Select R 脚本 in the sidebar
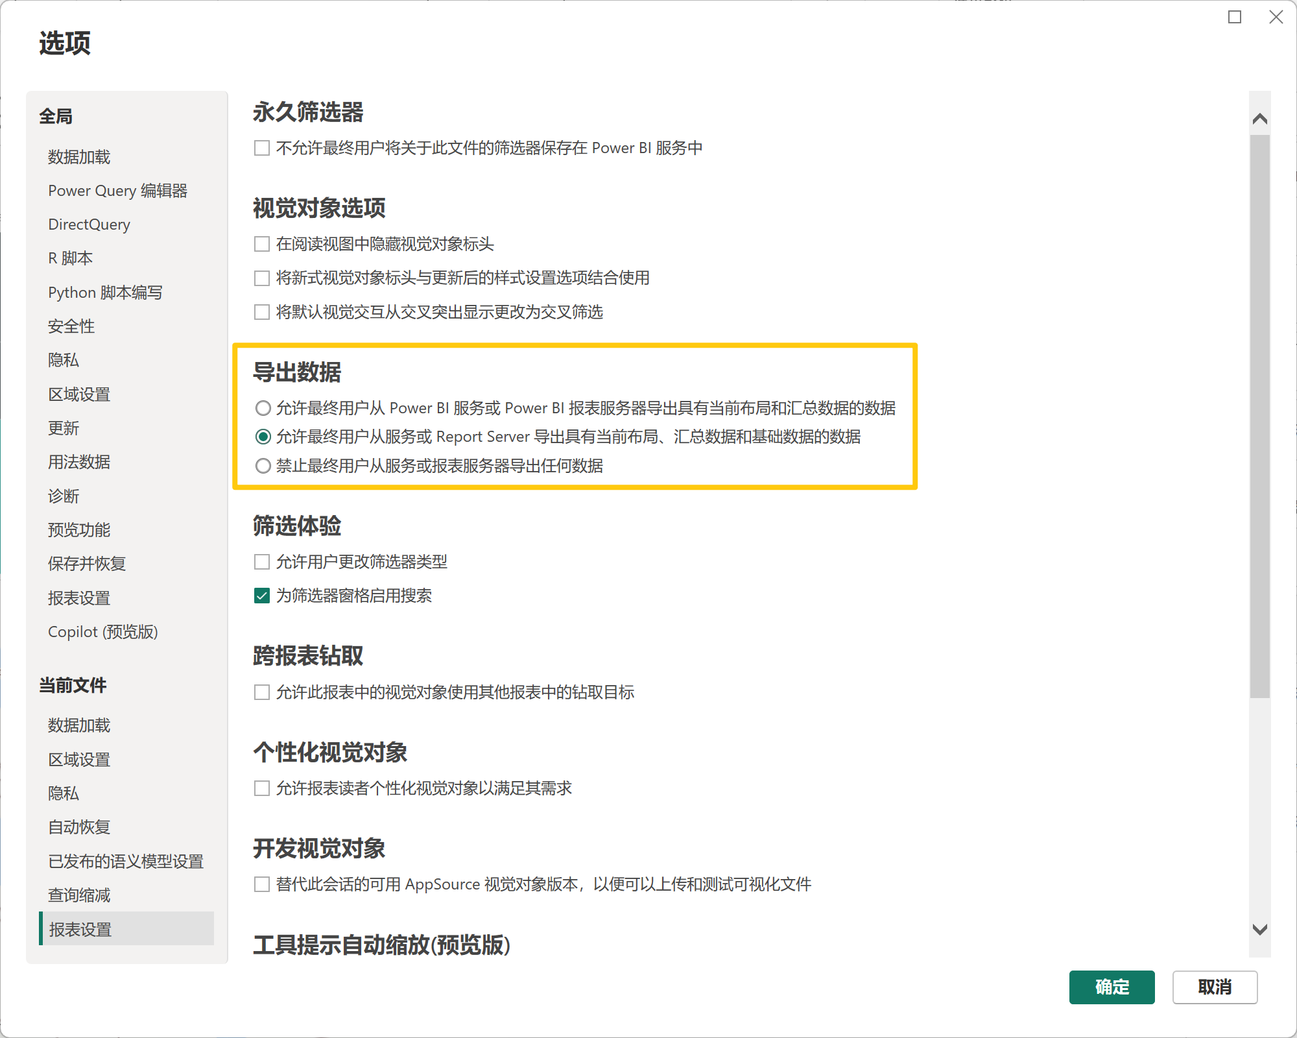The height and width of the screenshot is (1038, 1297). [x=71, y=258]
